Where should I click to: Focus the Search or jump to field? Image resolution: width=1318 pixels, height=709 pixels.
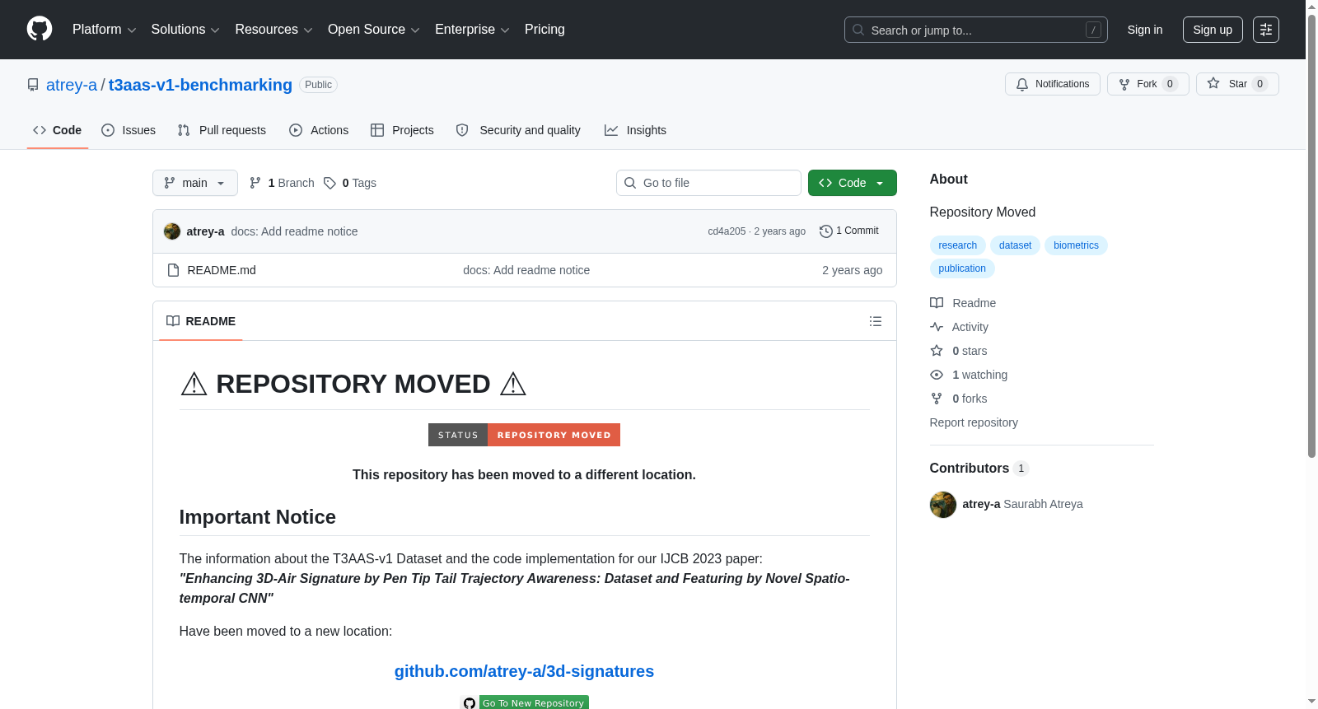[976, 30]
